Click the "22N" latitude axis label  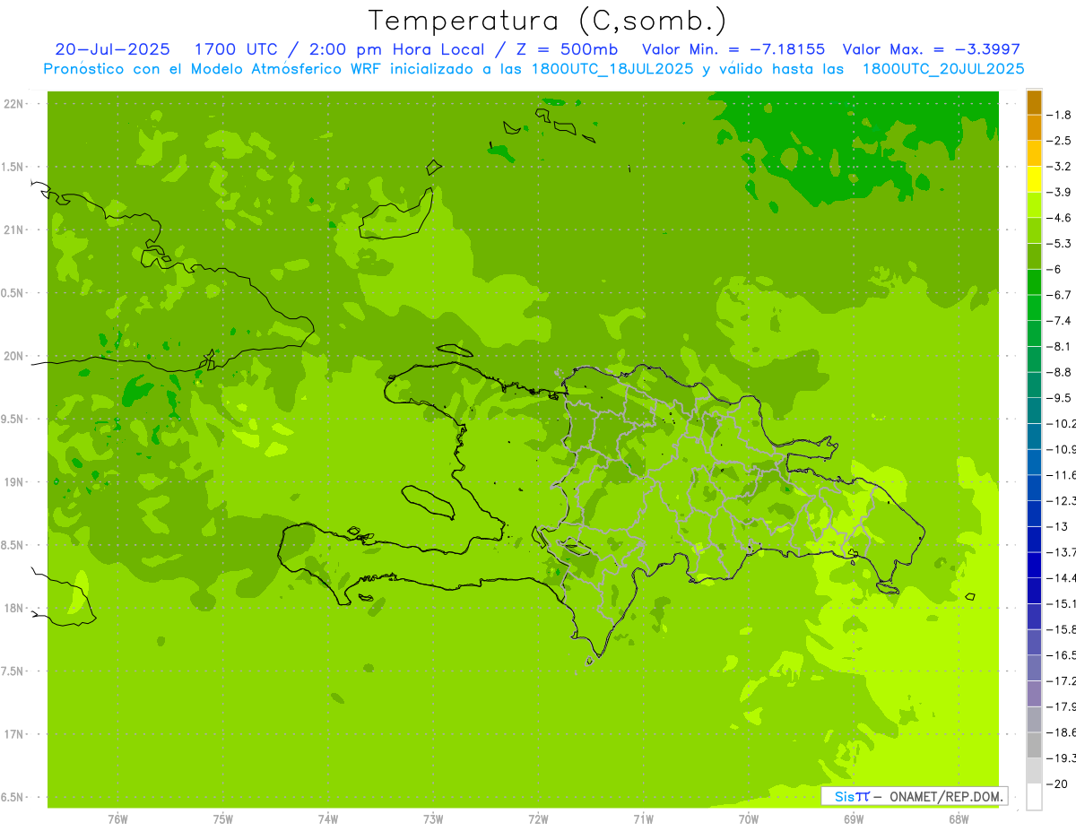13,104
